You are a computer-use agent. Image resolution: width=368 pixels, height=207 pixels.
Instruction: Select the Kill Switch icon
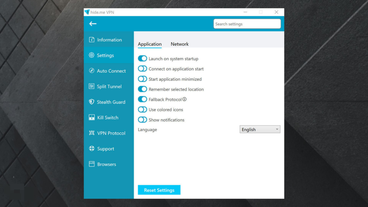tap(92, 117)
